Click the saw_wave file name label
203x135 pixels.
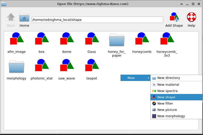click(67, 78)
